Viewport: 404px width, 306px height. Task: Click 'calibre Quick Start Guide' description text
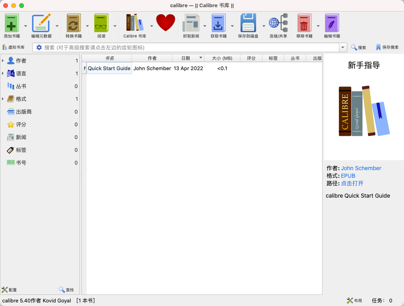pyautogui.click(x=358, y=196)
